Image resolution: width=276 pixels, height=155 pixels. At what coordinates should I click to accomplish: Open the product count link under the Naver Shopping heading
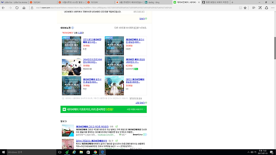coord(80,33)
